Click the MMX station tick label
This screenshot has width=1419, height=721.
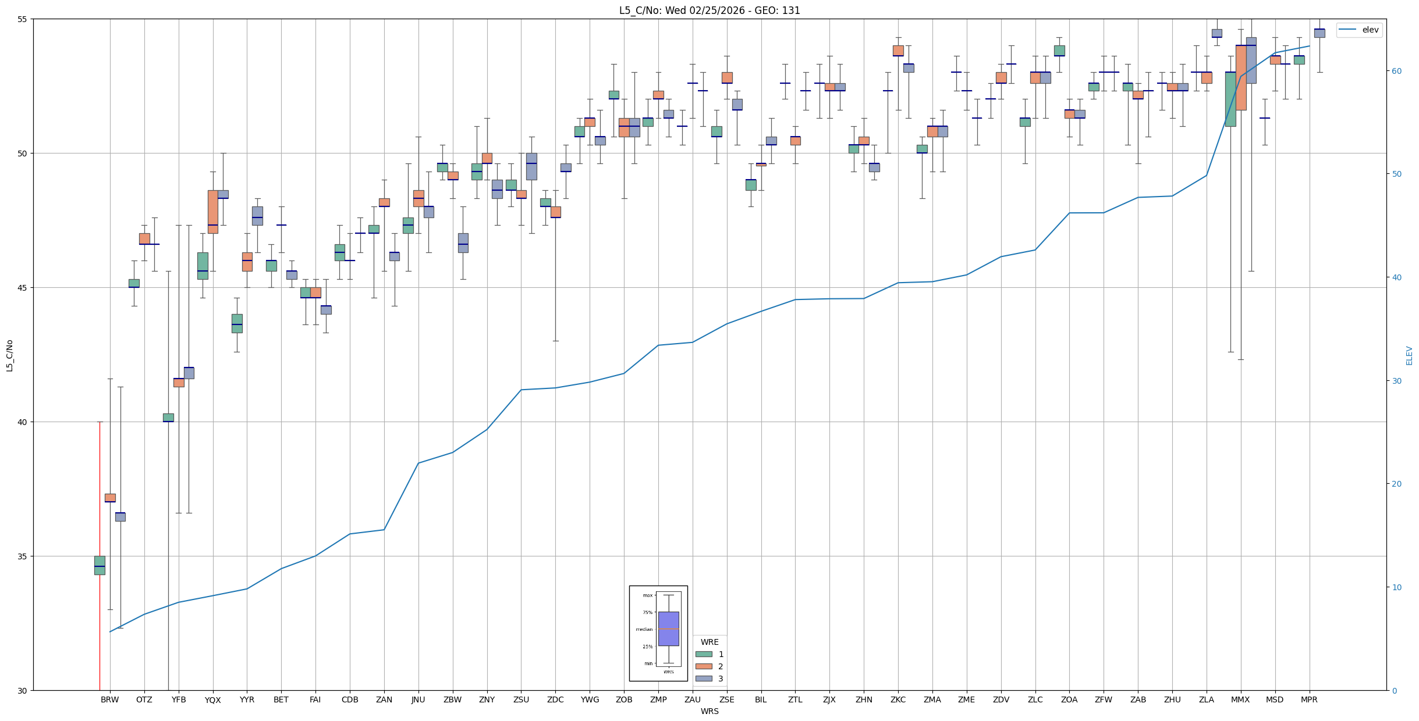[x=1240, y=700]
